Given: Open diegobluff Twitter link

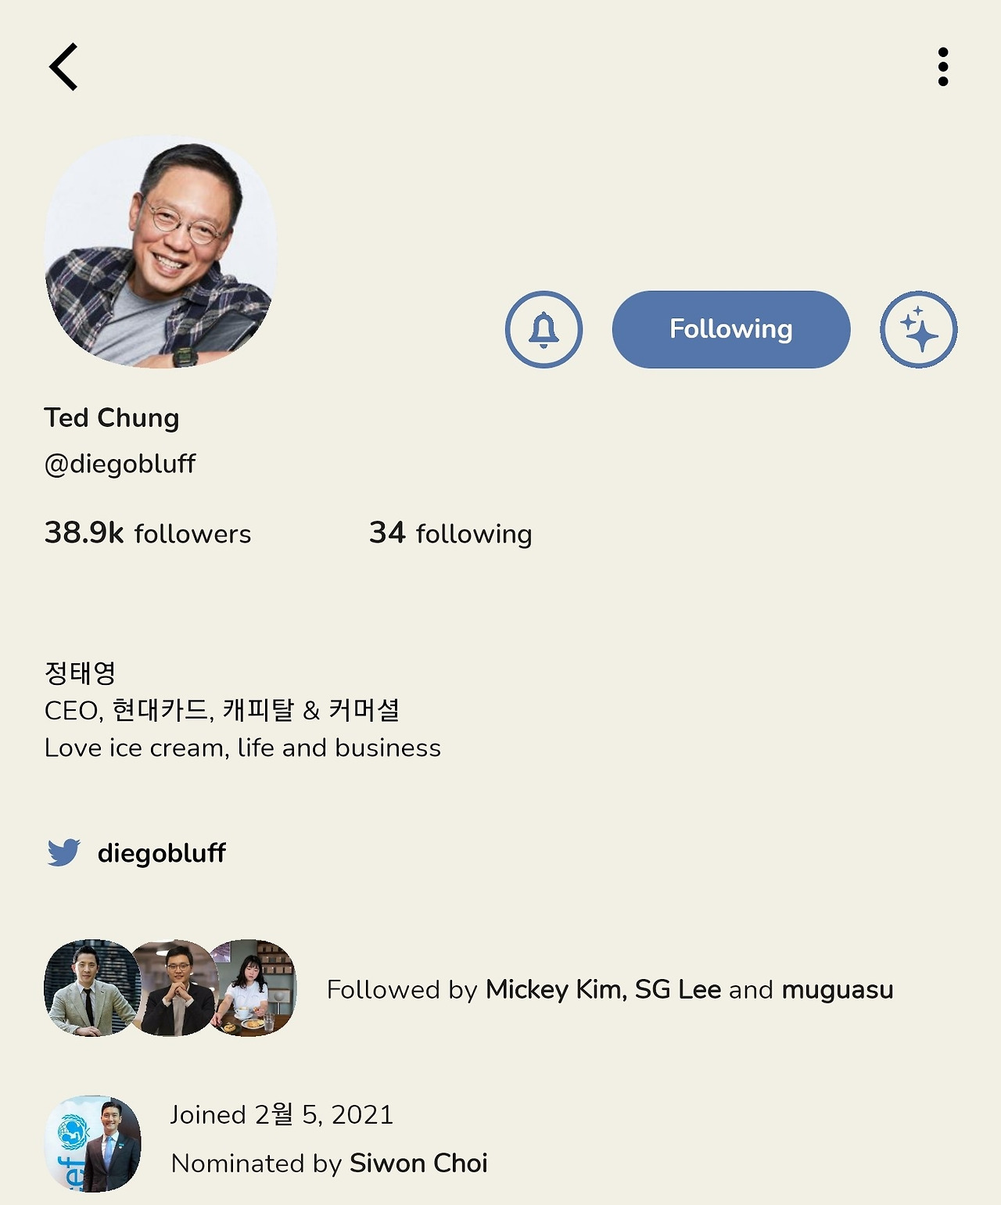Looking at the screenshot, I should tap(162, 852).
